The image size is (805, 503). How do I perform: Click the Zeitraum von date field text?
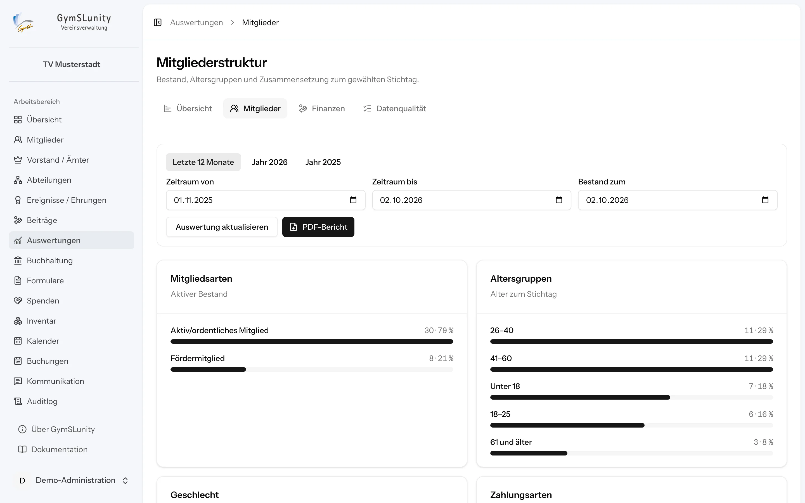193,200
